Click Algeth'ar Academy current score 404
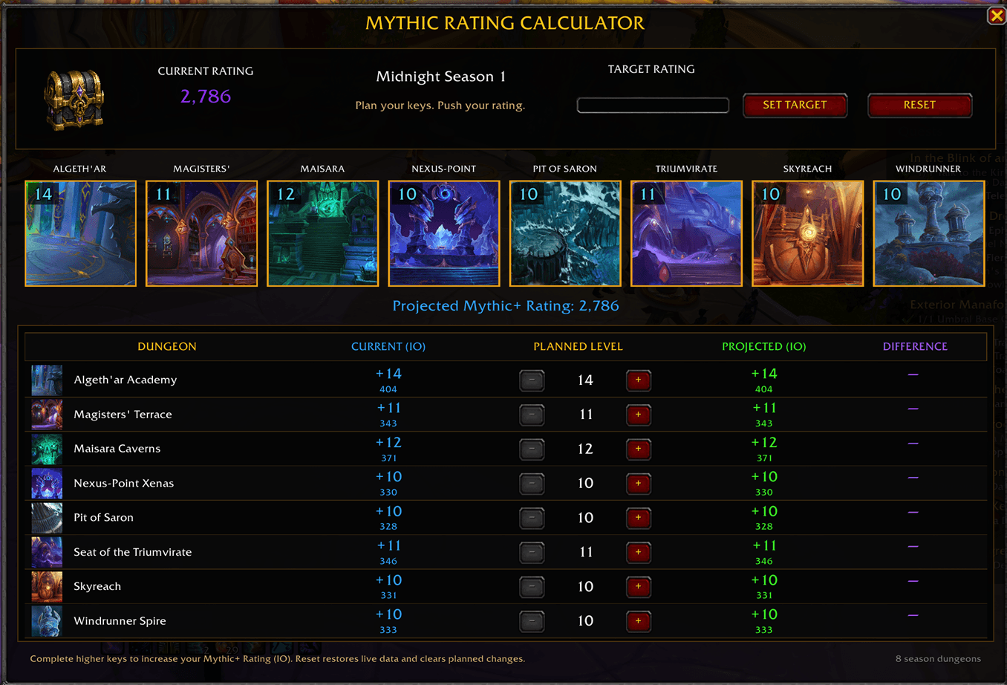Screen dimensions: 1007x685 388,389
